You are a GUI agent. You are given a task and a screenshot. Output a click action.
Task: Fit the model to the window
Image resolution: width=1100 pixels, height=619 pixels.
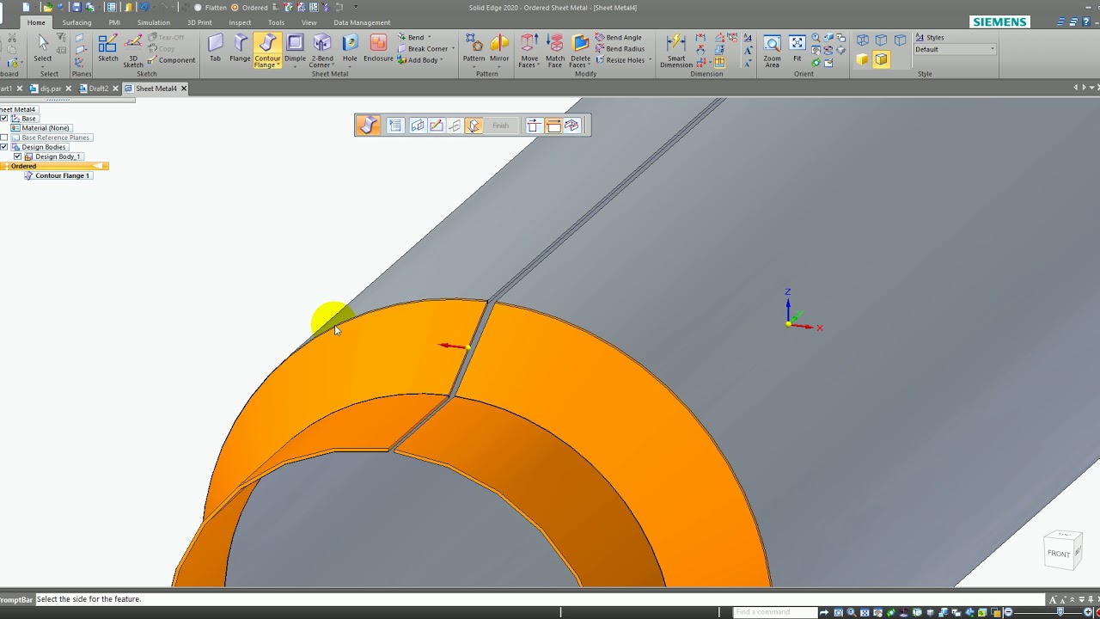(797, 48)
